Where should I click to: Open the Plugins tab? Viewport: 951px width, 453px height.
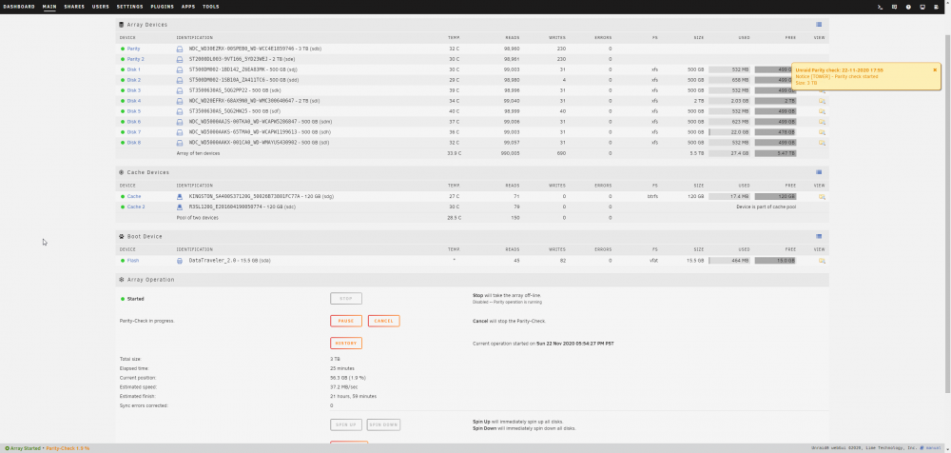163,7
